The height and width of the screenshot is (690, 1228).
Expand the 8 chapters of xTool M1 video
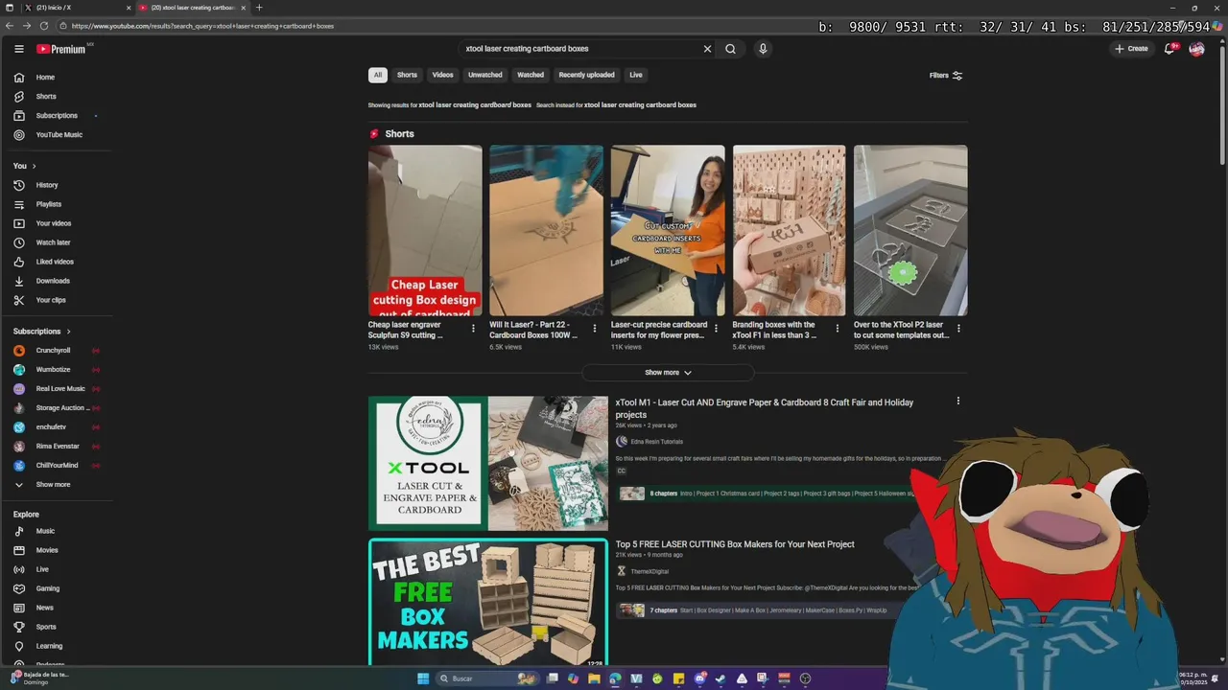coord(663,494)
